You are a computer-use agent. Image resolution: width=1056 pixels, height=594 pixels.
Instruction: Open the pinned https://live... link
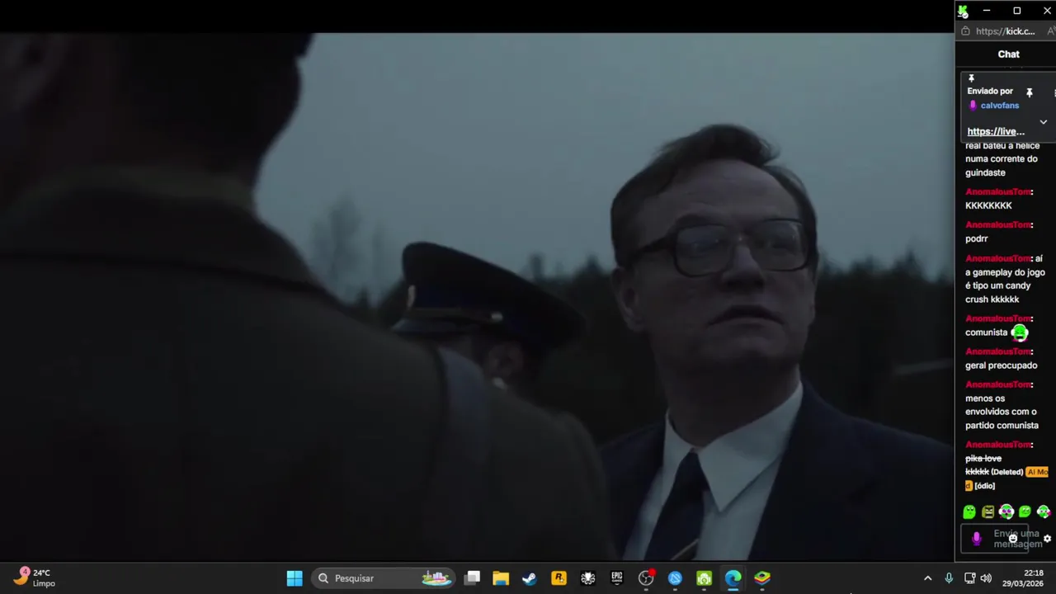click(x=996, y=131)
